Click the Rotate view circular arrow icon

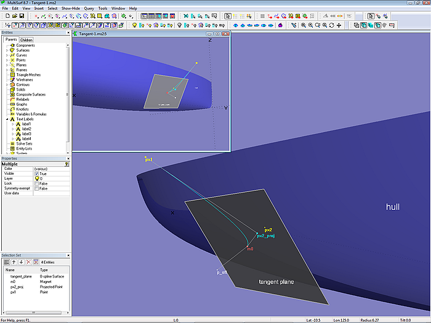pos(332,25)
